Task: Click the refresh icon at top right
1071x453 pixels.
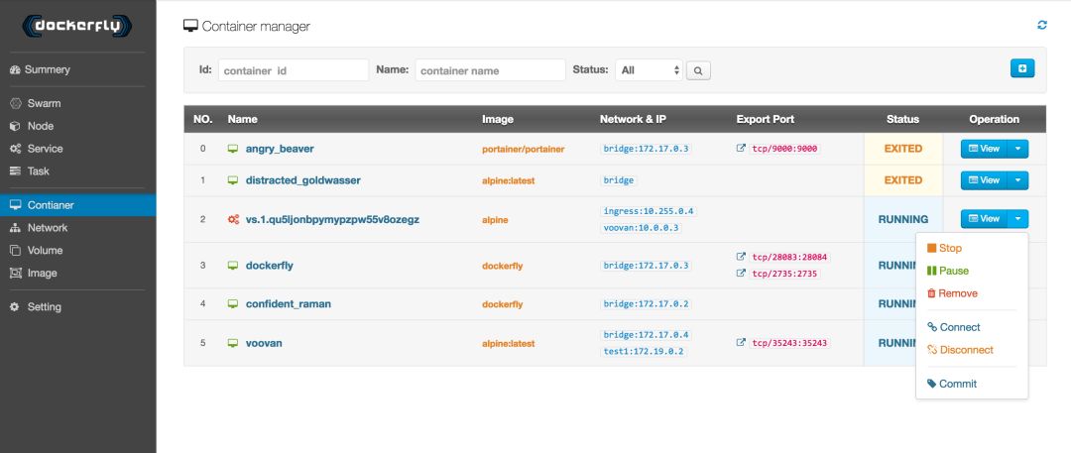Action: [1042, 25]
